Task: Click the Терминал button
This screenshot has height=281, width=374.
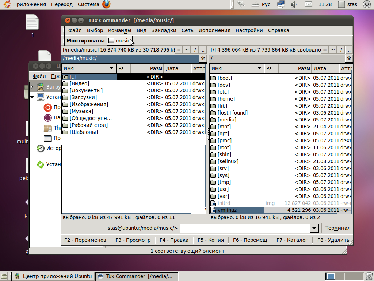Action: tap(338, 228)
